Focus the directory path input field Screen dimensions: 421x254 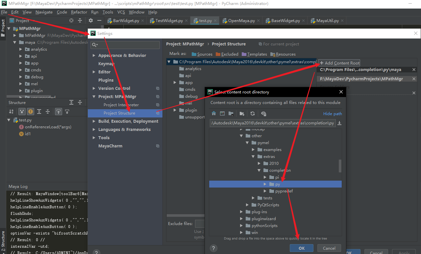273,123
